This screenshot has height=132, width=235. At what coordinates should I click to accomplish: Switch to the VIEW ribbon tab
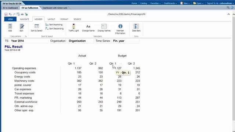[10, 19]
